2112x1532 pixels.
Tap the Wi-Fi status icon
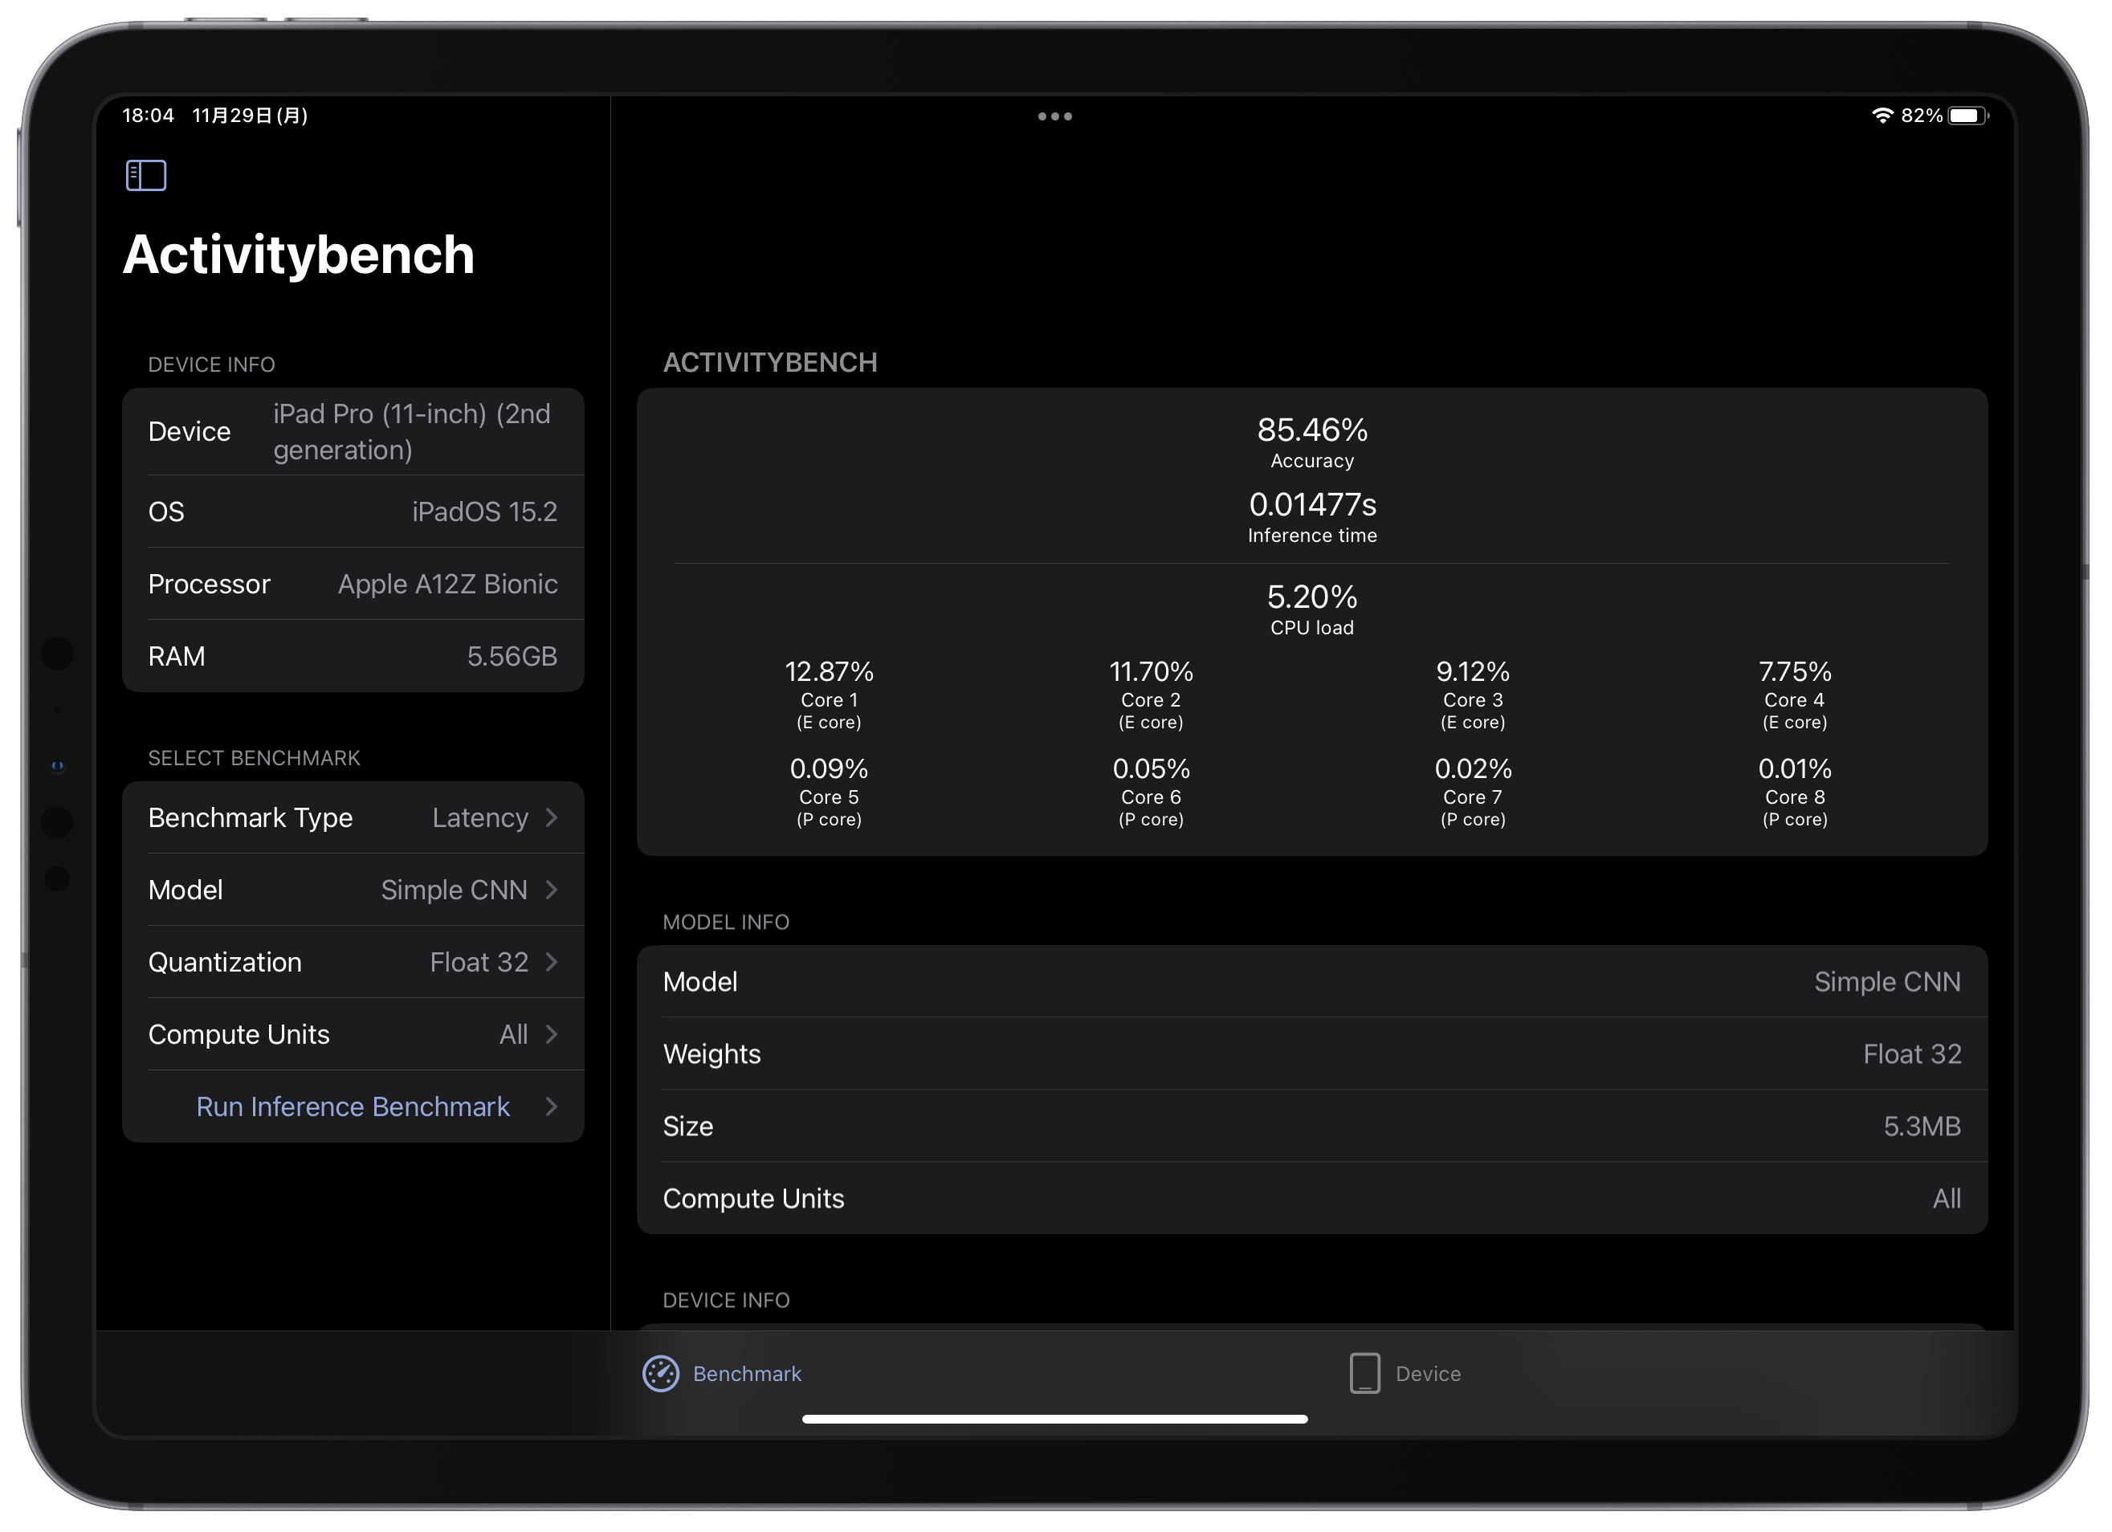[x=1882, y=116]
